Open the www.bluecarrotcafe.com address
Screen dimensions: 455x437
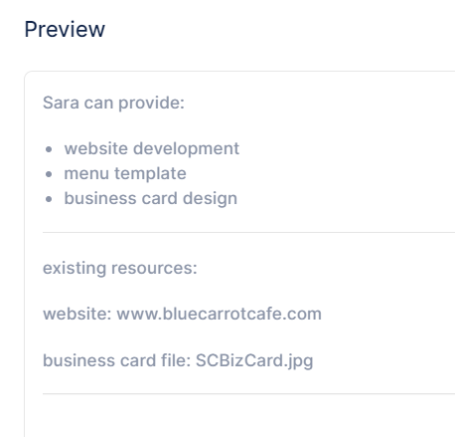pos(219,314)
